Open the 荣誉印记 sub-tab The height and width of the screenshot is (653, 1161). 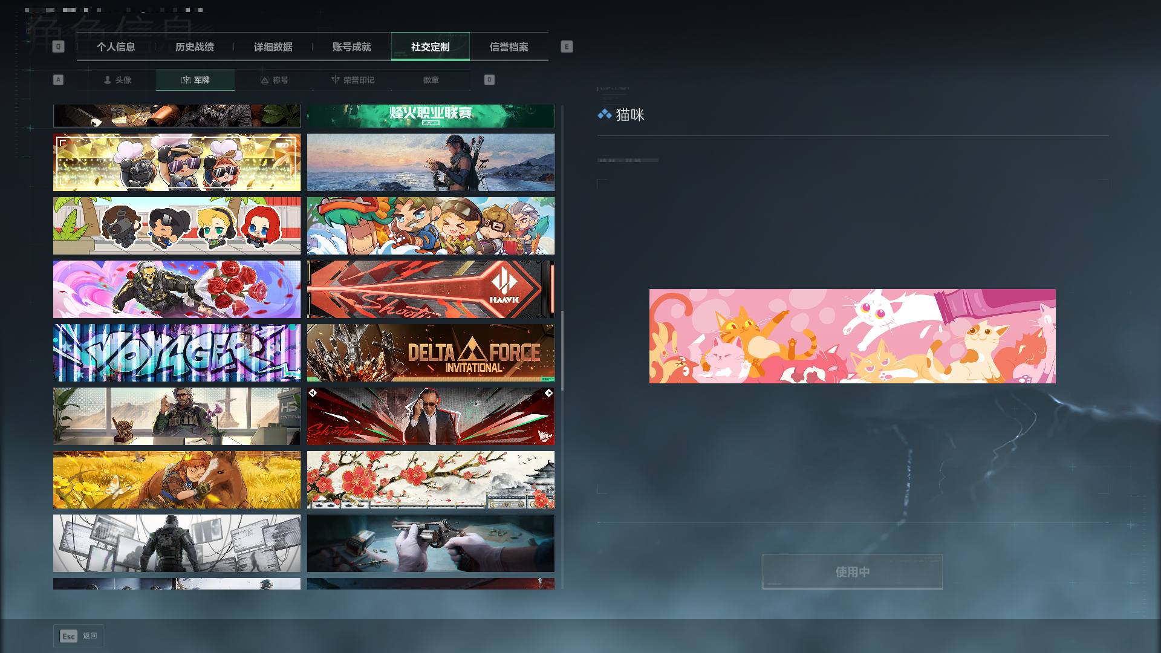click(x=353, y=80)
